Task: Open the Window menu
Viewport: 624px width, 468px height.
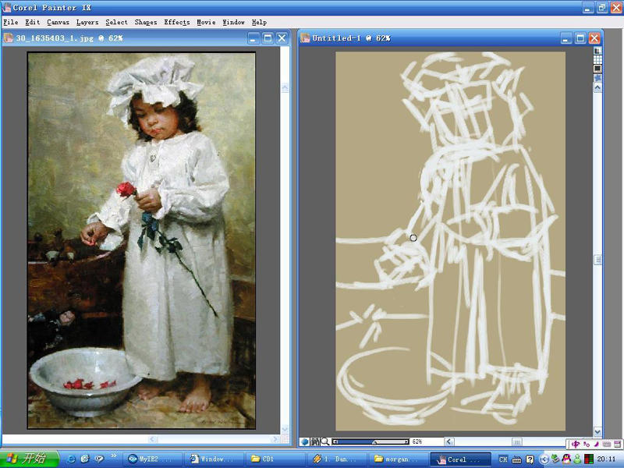Action: [x=233, y=23]
